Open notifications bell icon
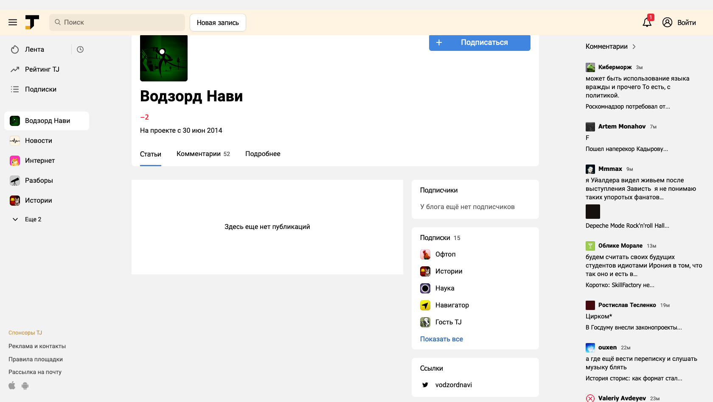 [647, 22]
